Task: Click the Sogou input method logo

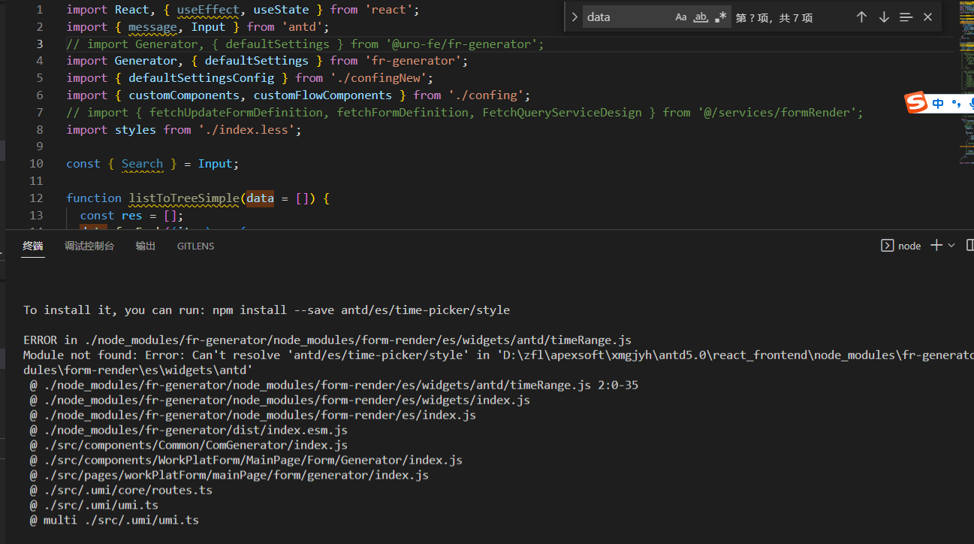Action: 917,102
